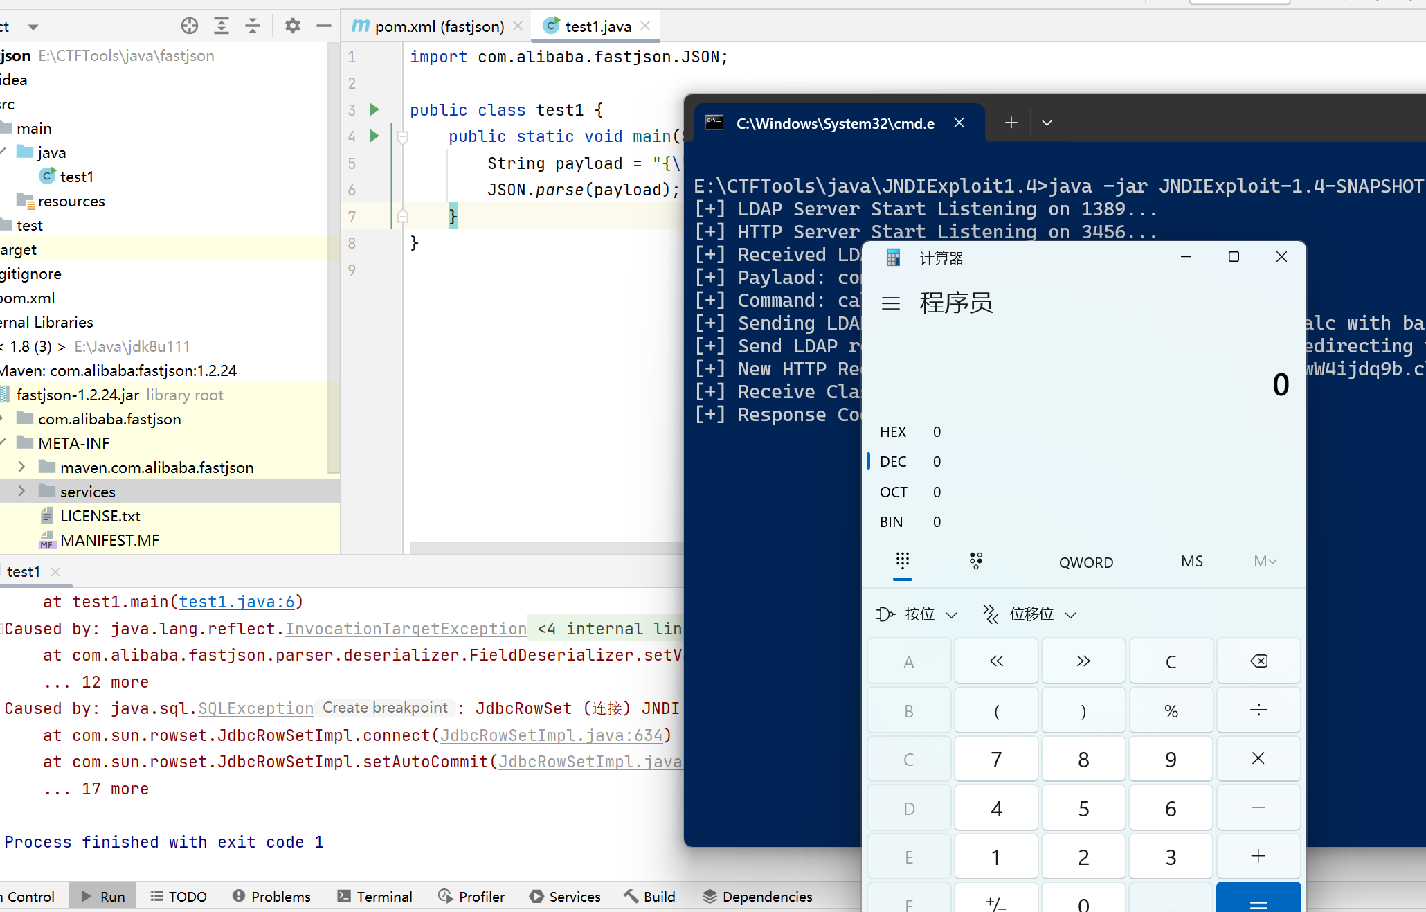This screenshot has width=1426, height=912.
Task: Open the TODO tool window
Action: pos(179,897)
